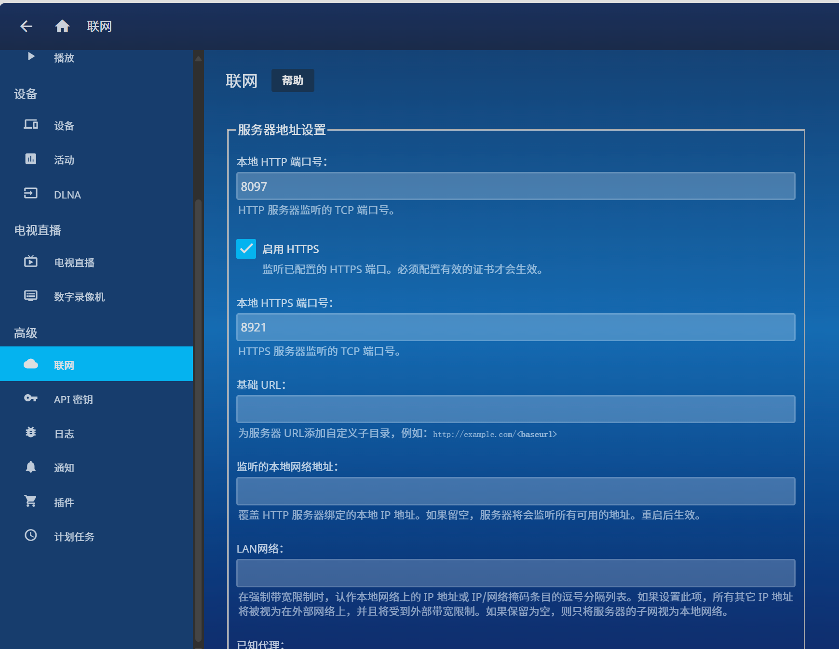This screenshot has height=649, width=839.
Task: Click the 高级 sidebar section header
Action: tap(26, 333)
